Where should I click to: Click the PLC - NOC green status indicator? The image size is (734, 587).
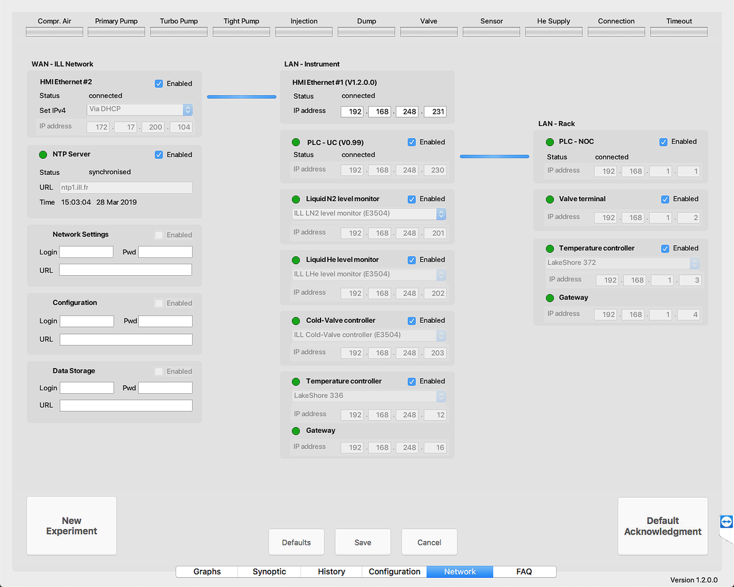(x=549, y=142)
